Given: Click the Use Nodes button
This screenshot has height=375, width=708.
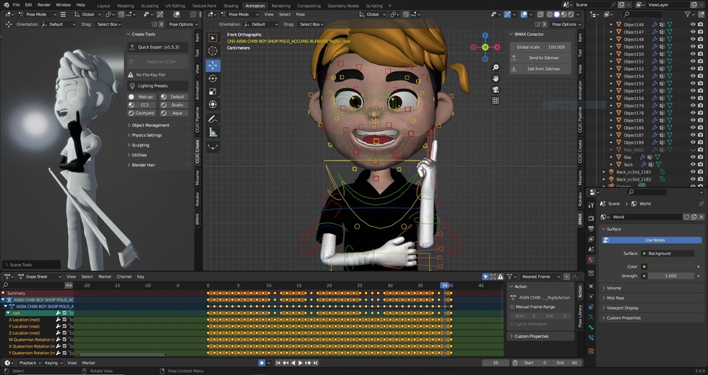Looking at the screenshot, I should 652,240.
